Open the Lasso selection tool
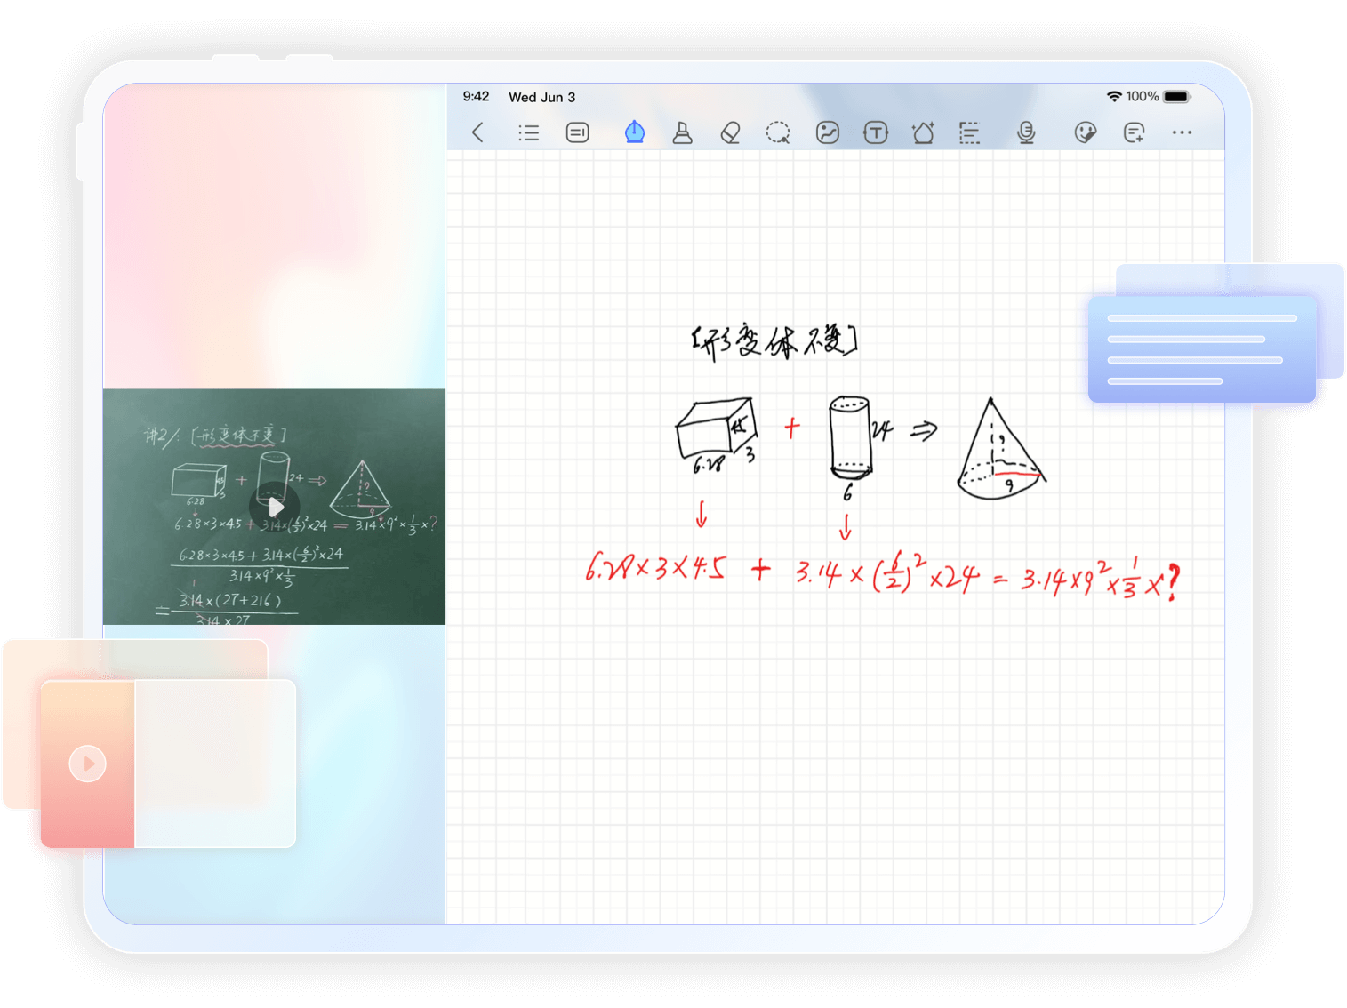This screenshot has height=1008, width=1347. [778, 132]
